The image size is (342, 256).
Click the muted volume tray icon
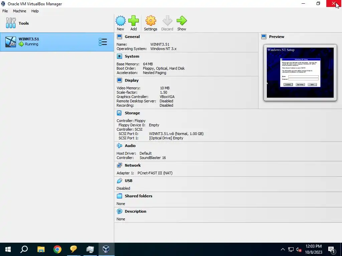point(299,249)
